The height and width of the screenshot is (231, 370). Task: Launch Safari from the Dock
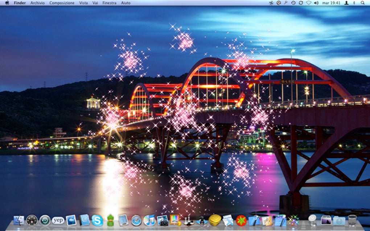click(x=136, y=220)
